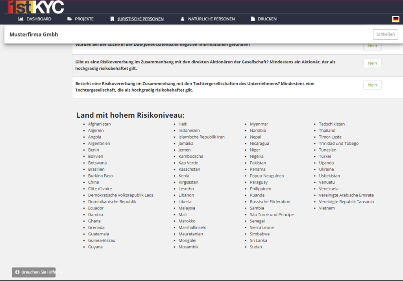Image resolution: width=403 pixels, height=281 pixels.
Task: Click Libanon in the high-risk list
Action: (x=186, y=195)
